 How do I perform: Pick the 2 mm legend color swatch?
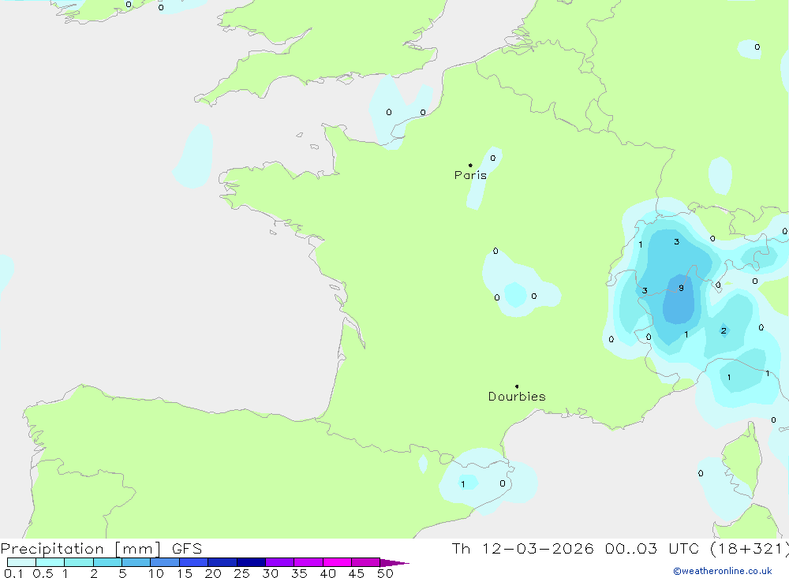(x=107, y=562)
